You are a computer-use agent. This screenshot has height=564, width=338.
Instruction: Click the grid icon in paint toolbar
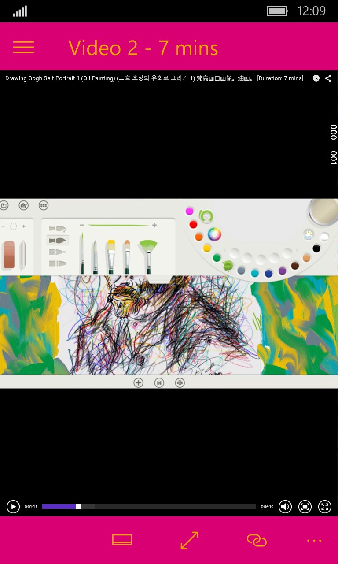click(x=43, y=205)
